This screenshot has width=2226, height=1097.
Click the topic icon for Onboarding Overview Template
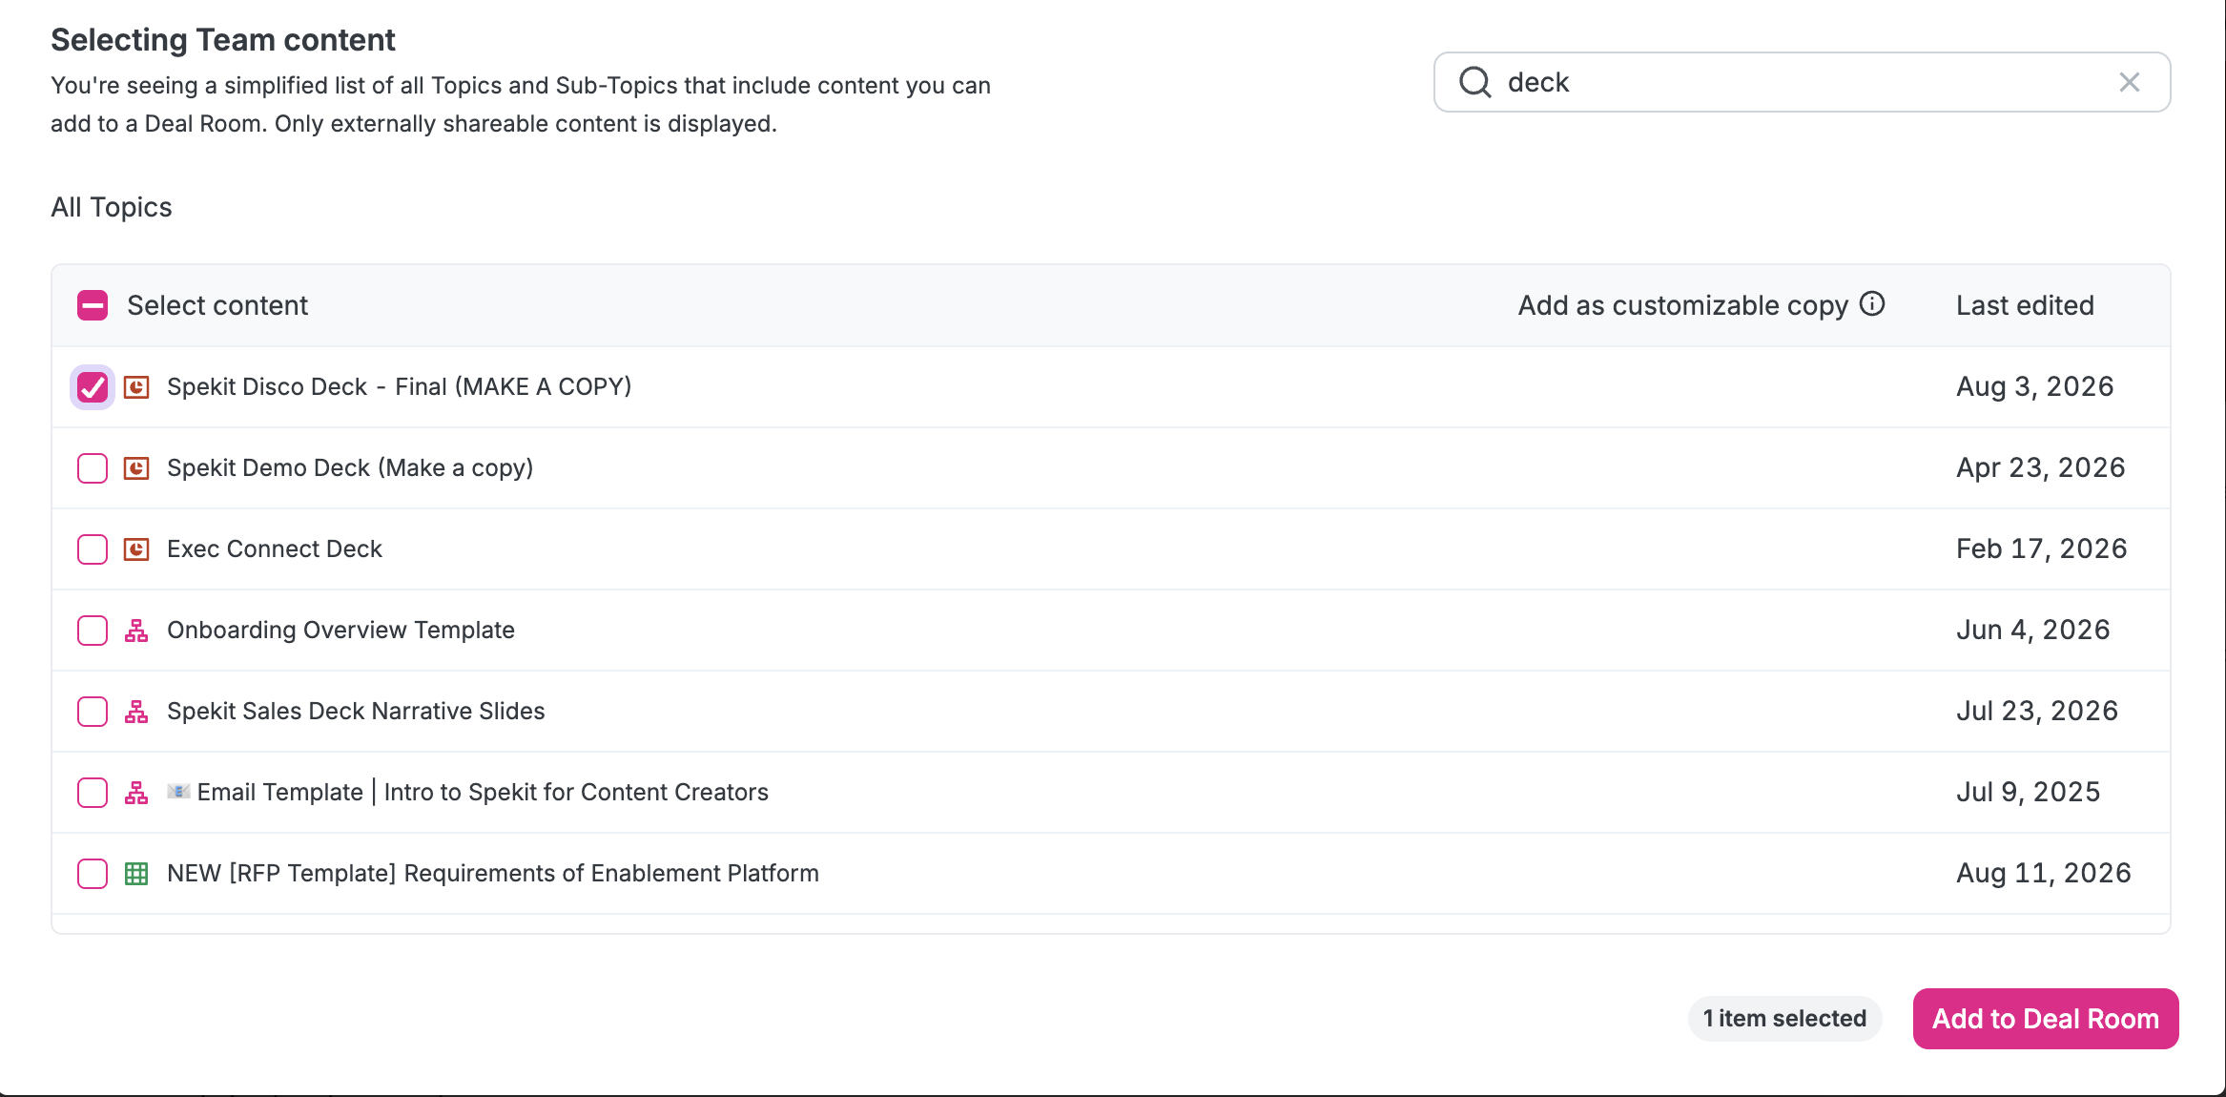tap(136, 631)
